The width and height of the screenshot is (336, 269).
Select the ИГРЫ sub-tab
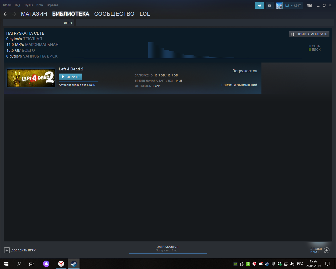pos(68,23)
